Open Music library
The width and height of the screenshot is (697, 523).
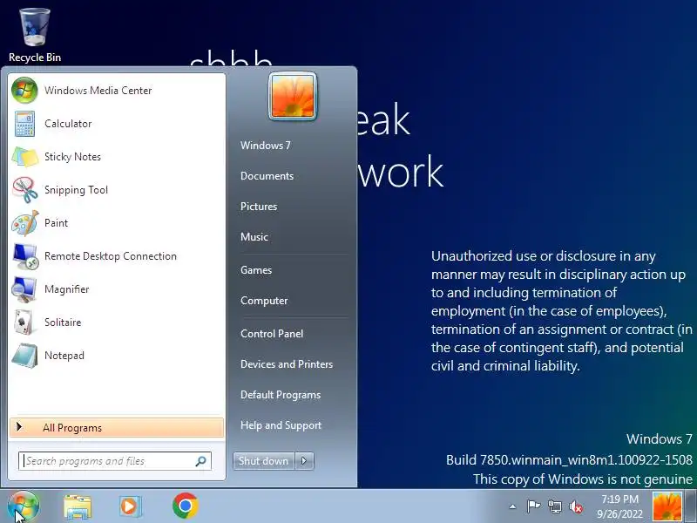(x=254, y=237)
